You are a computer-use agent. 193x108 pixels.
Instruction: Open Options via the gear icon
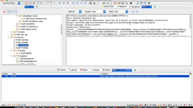[42, 3]
